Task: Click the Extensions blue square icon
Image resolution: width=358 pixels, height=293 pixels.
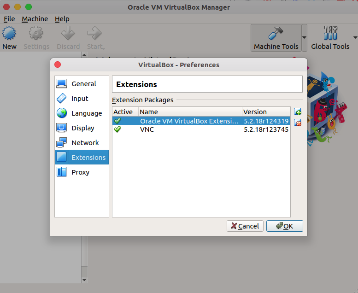Action: [61, 157]
